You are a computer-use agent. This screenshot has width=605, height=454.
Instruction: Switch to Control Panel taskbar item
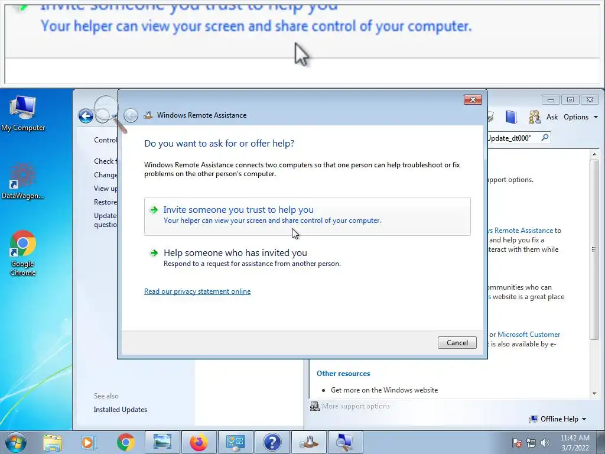235,442
